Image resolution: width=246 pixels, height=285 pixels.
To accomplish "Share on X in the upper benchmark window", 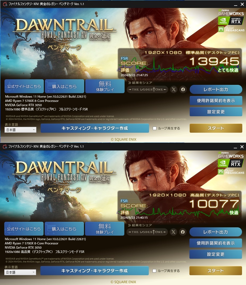I will [174, 89].
